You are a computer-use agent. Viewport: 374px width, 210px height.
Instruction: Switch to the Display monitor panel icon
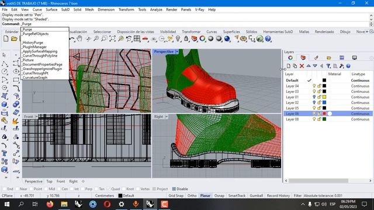tap(355, 58)
